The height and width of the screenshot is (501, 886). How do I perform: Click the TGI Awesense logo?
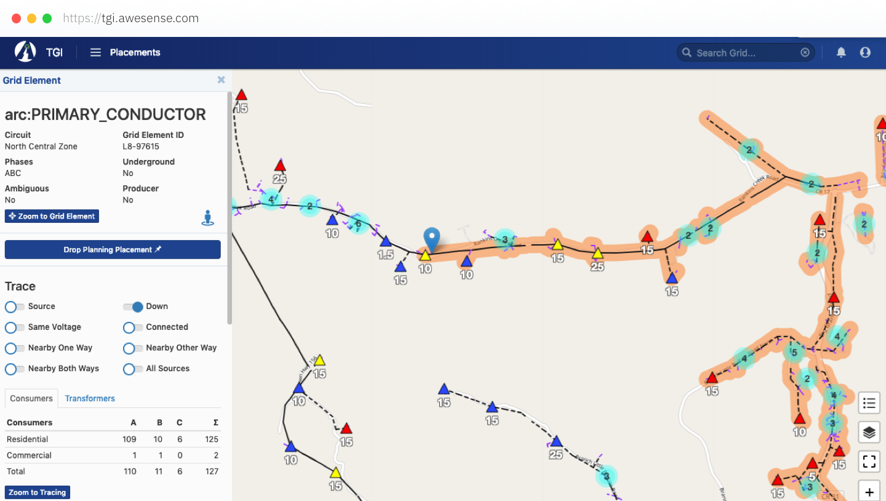pos(25,52)
